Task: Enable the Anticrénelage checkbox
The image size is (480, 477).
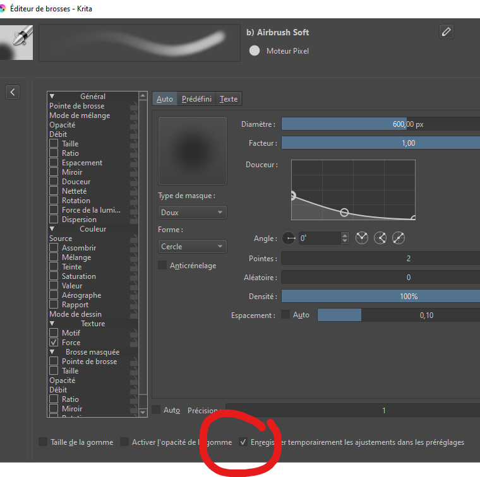Action: [163, 266]
